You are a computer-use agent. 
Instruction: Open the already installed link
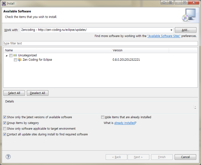pos(124,123)
